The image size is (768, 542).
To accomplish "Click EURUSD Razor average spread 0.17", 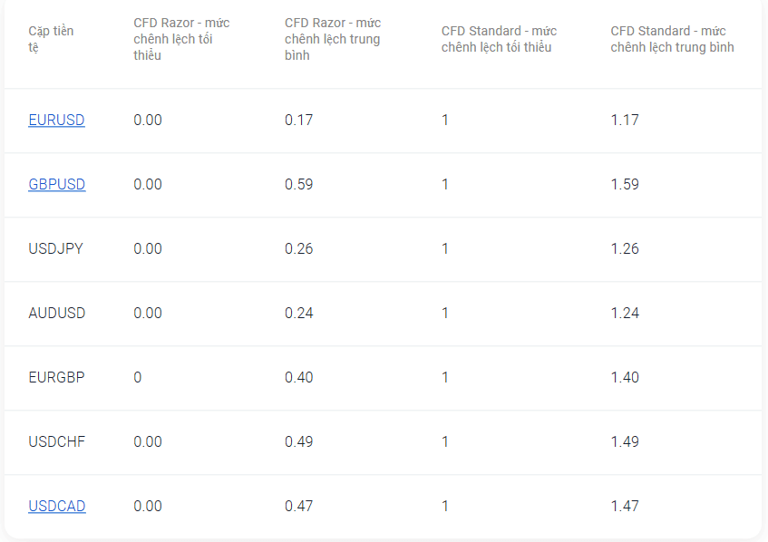I will [299, 120].
